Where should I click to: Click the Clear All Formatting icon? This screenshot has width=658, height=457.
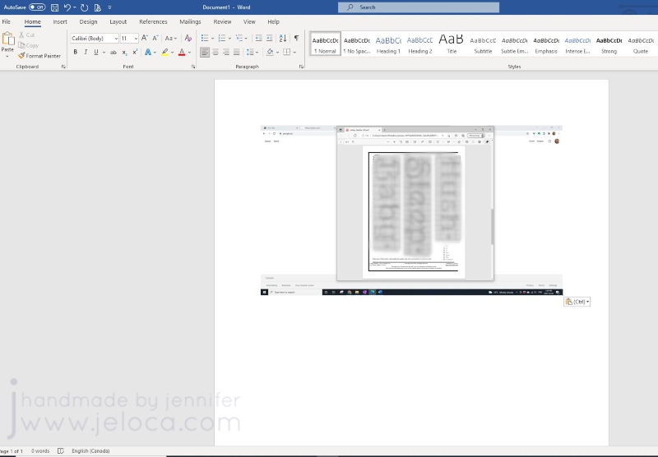pyautogui.click(x=188, y=38)
